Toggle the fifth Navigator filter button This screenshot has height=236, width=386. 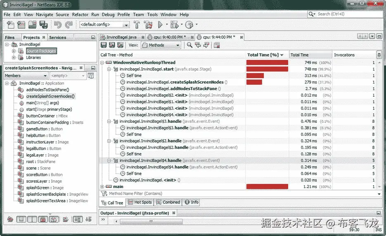click(54, 219)
